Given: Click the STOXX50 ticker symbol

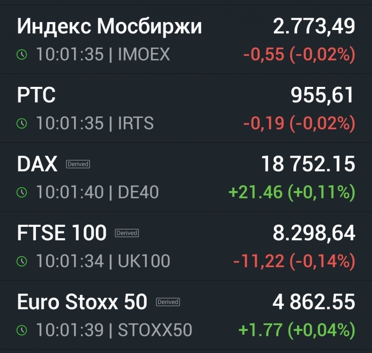Looking at the screenshot, I should coord(155,330).
